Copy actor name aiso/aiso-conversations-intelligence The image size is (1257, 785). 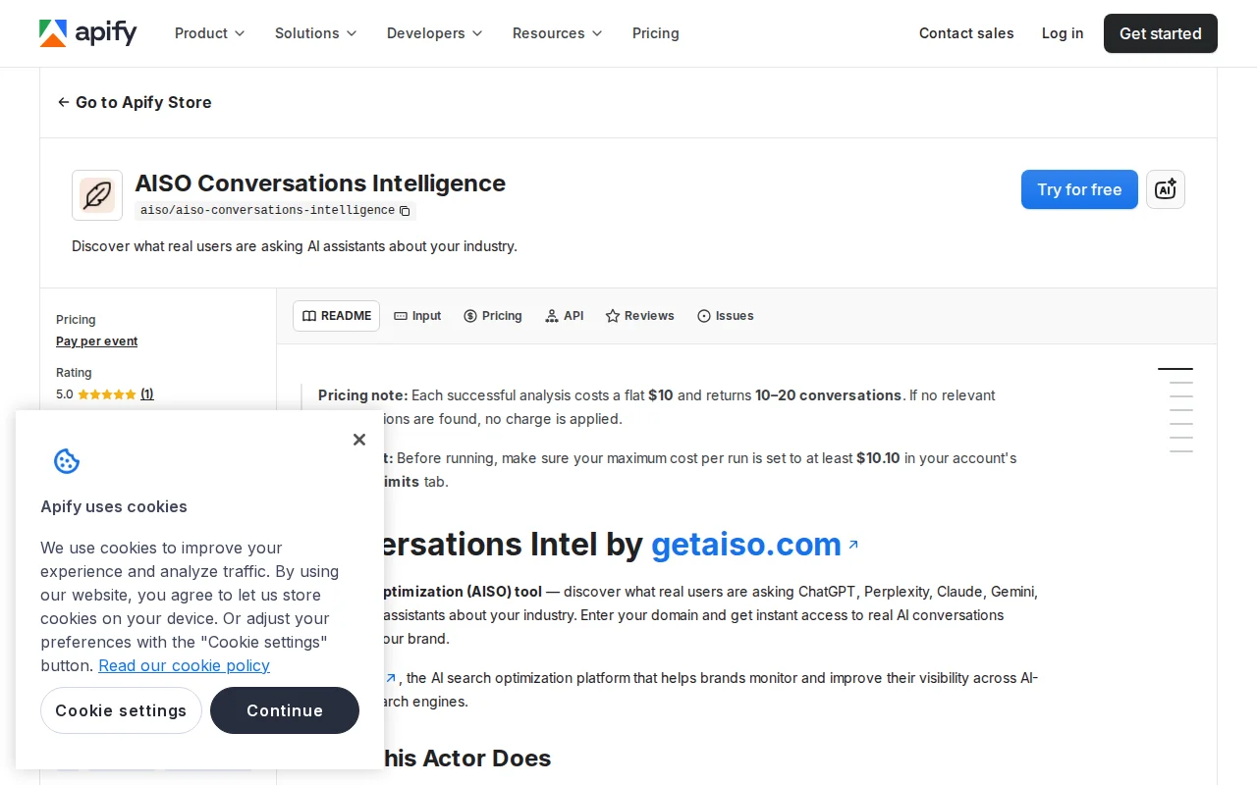tap(405, 211)
